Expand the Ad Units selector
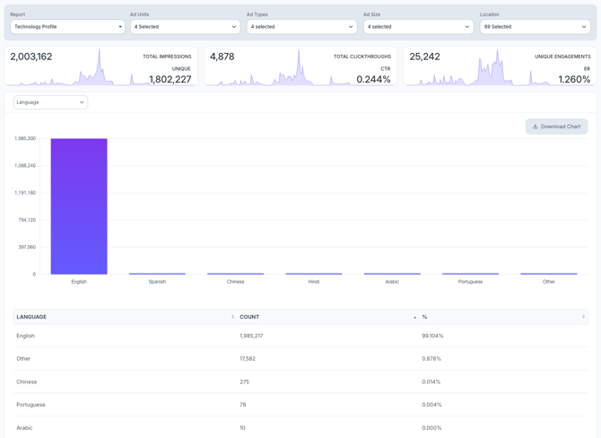The width and height of the screenshot is (601, 438). [x=185, y=27]
